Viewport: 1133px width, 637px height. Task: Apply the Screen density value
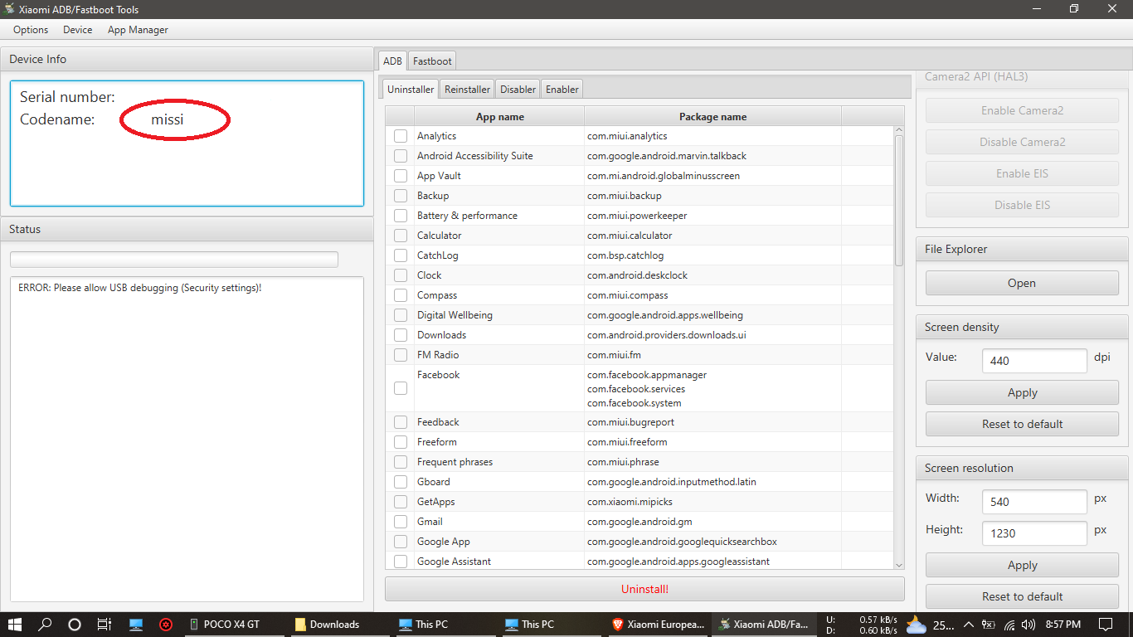click(x=1022, y=392)
